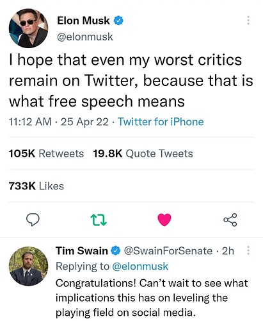Screen dimensions: 263x321
Task: View the 733K Likes list
Action: point(36,186)
